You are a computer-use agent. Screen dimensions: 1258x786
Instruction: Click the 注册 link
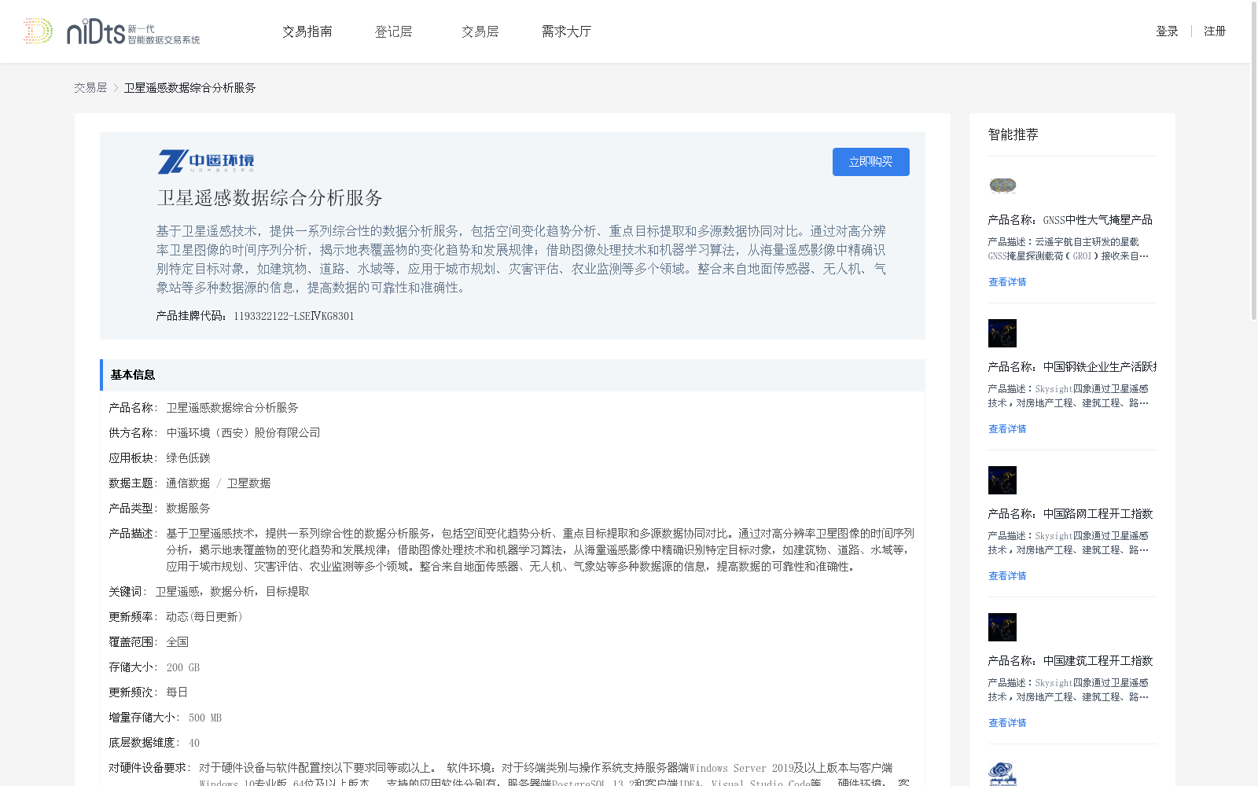pyautogui.click(x=1215, y=31)
